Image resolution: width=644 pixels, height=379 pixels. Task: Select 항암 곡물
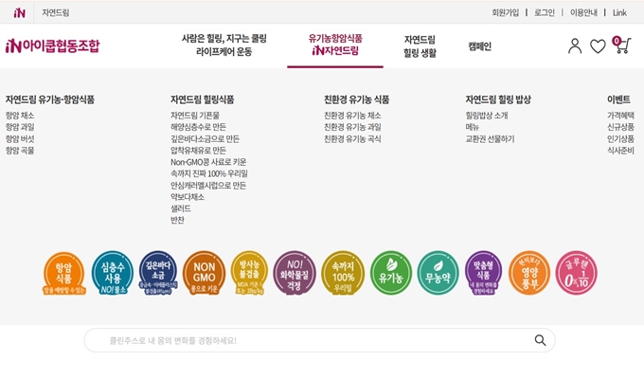point(20,151)
